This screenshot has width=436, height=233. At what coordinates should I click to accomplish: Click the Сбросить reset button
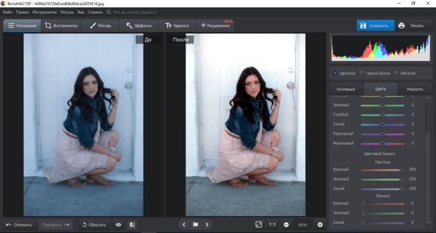pos(93,224)
